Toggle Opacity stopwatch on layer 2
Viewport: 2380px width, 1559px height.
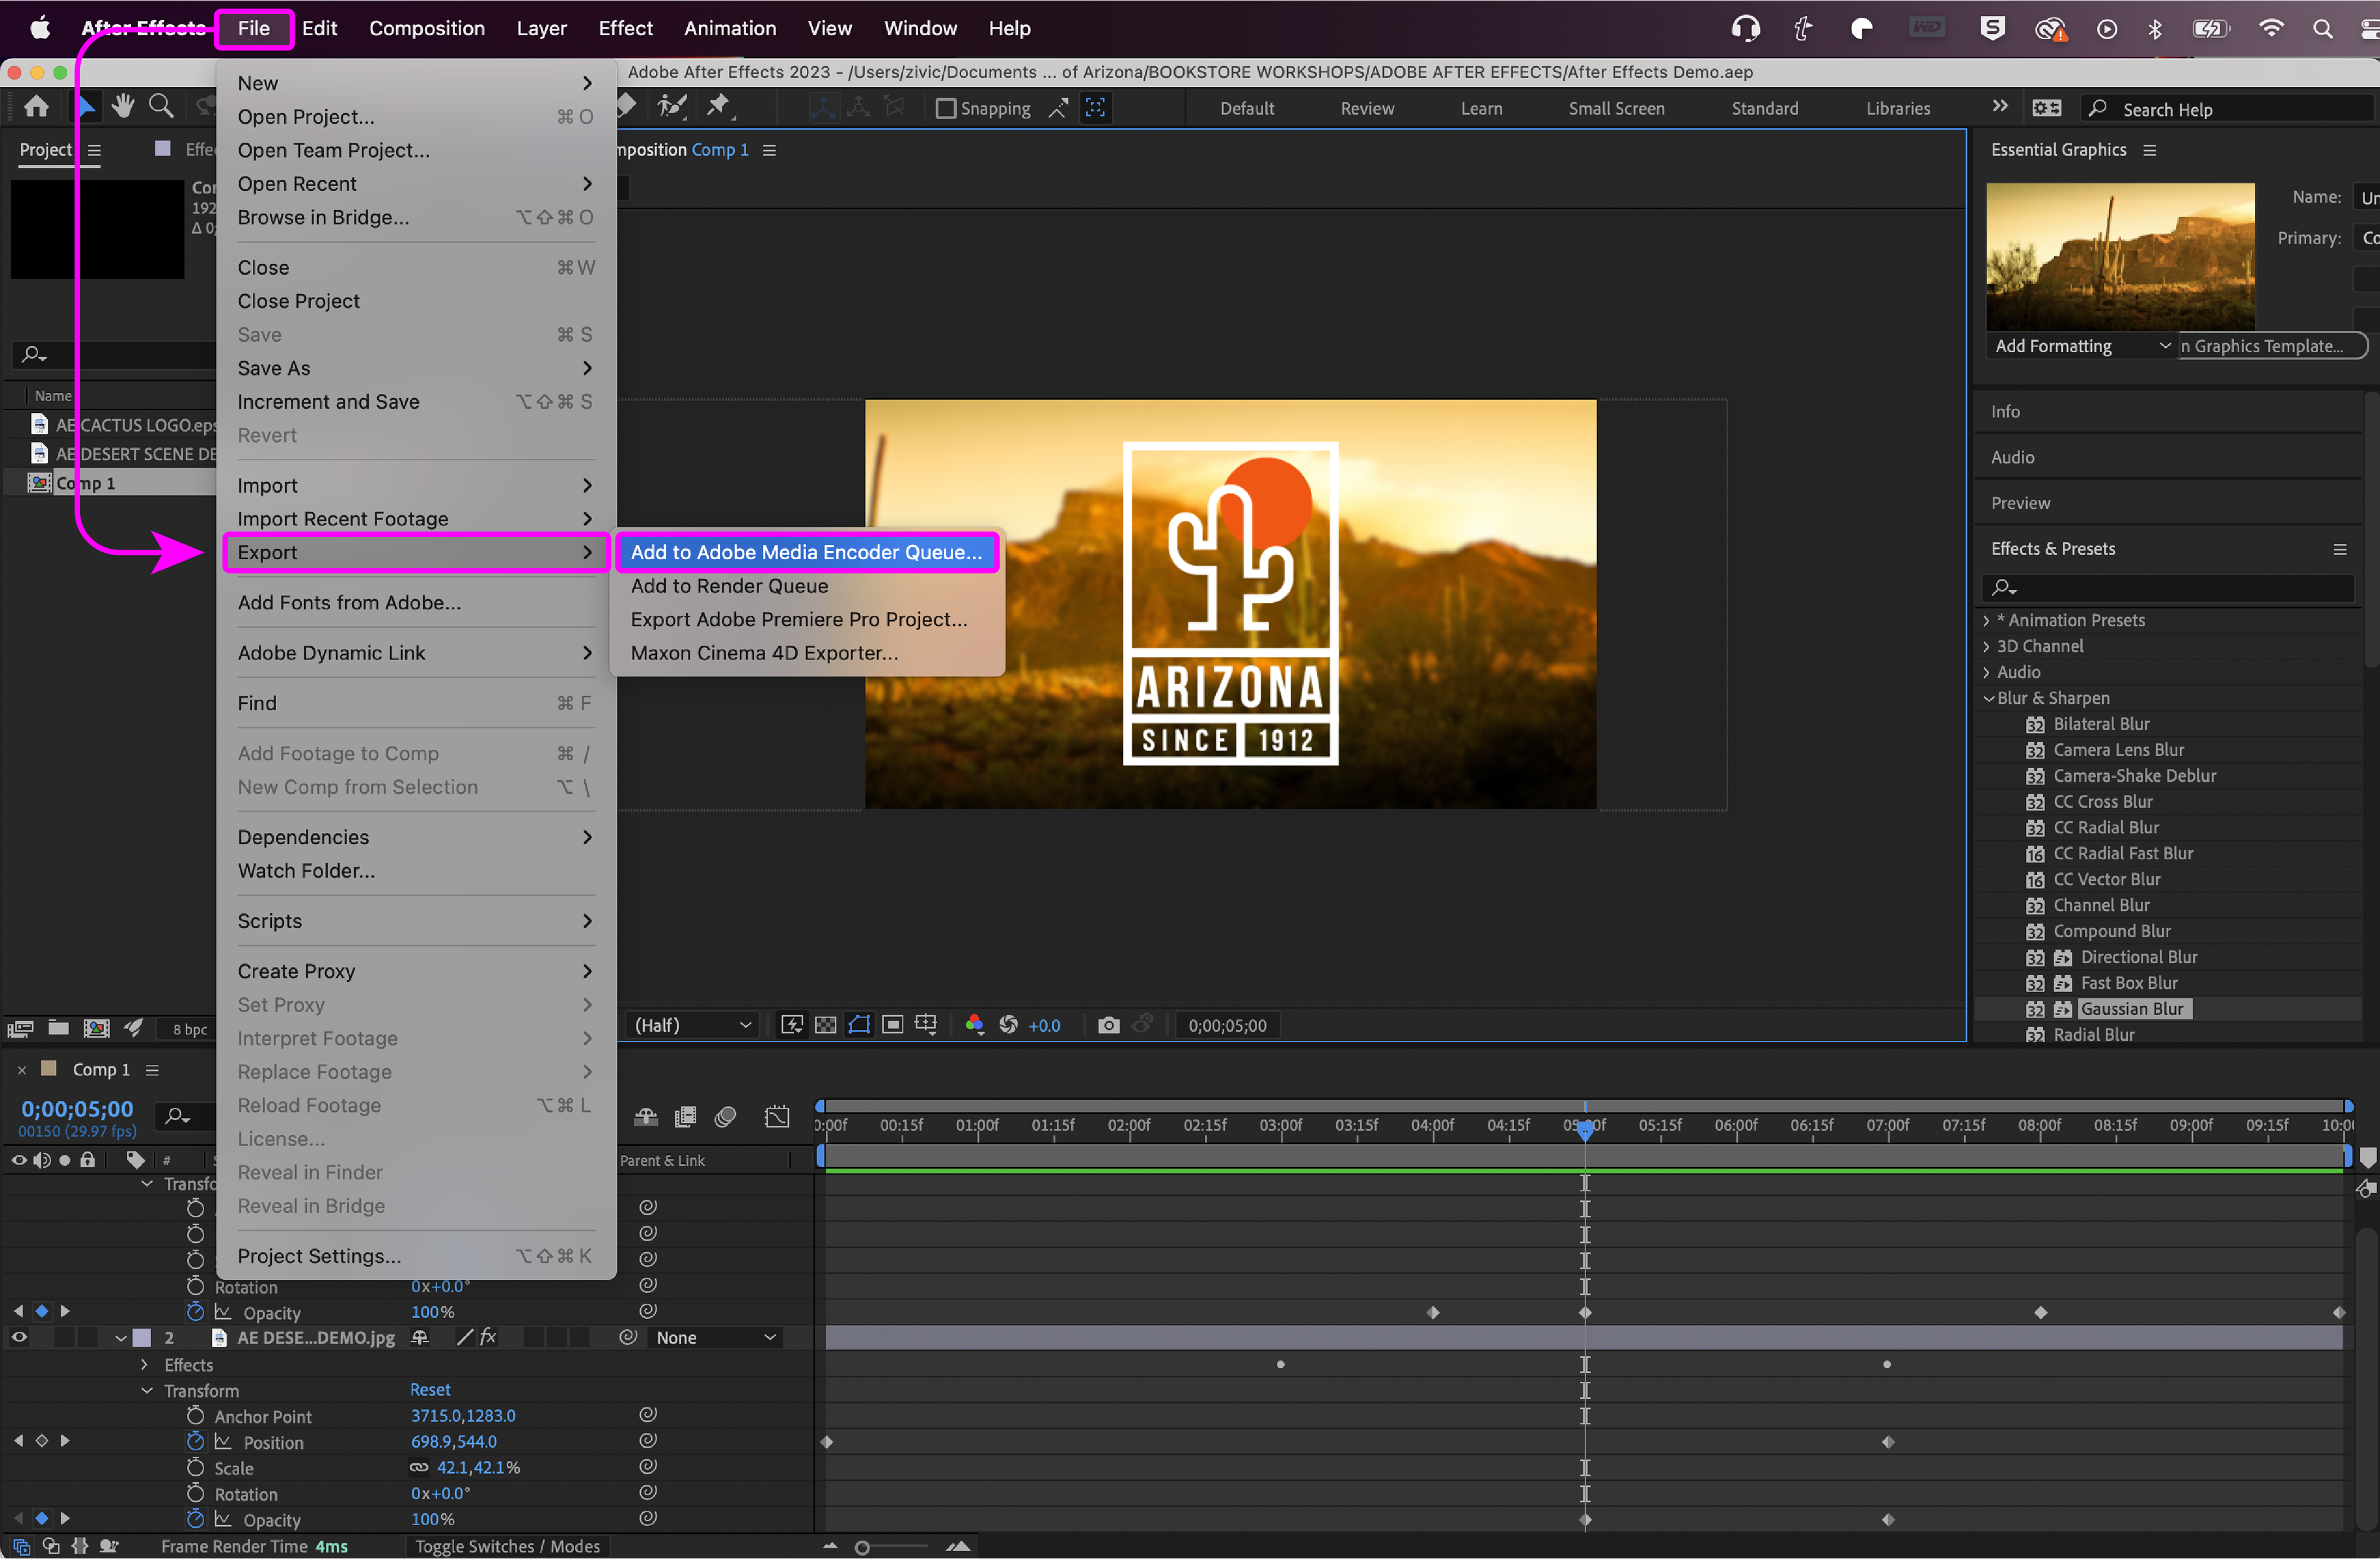195,1520
